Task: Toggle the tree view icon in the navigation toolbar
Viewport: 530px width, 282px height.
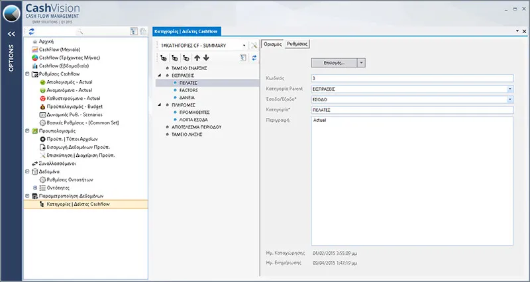Action: (x=134, y=31)
